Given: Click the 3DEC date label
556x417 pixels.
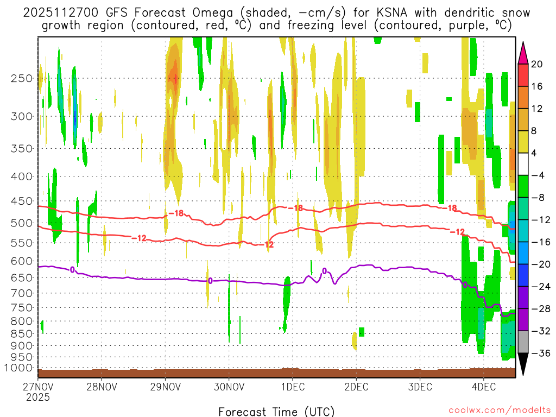Looking at the screenshot, I should point(420,387).
